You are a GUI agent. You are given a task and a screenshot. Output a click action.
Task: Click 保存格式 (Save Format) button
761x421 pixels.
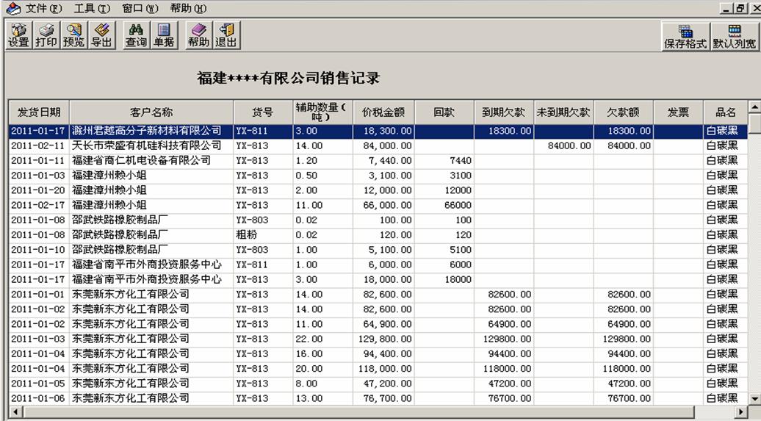tap(685, 37)
